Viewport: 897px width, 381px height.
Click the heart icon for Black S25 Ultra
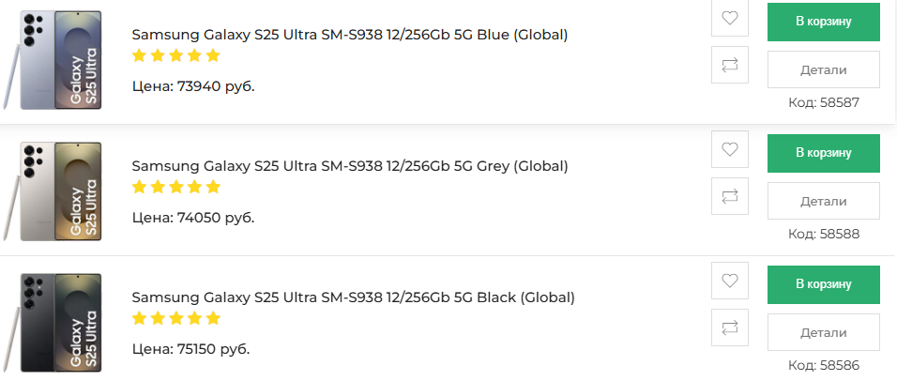tap(730, 281)
